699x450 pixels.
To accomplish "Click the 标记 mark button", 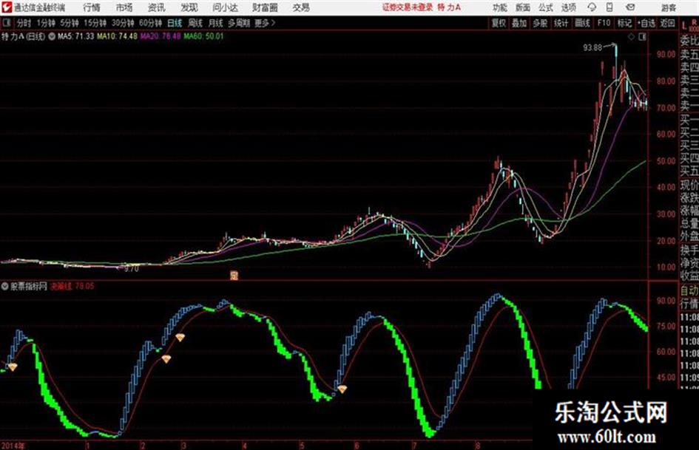I will coord(624,23).
